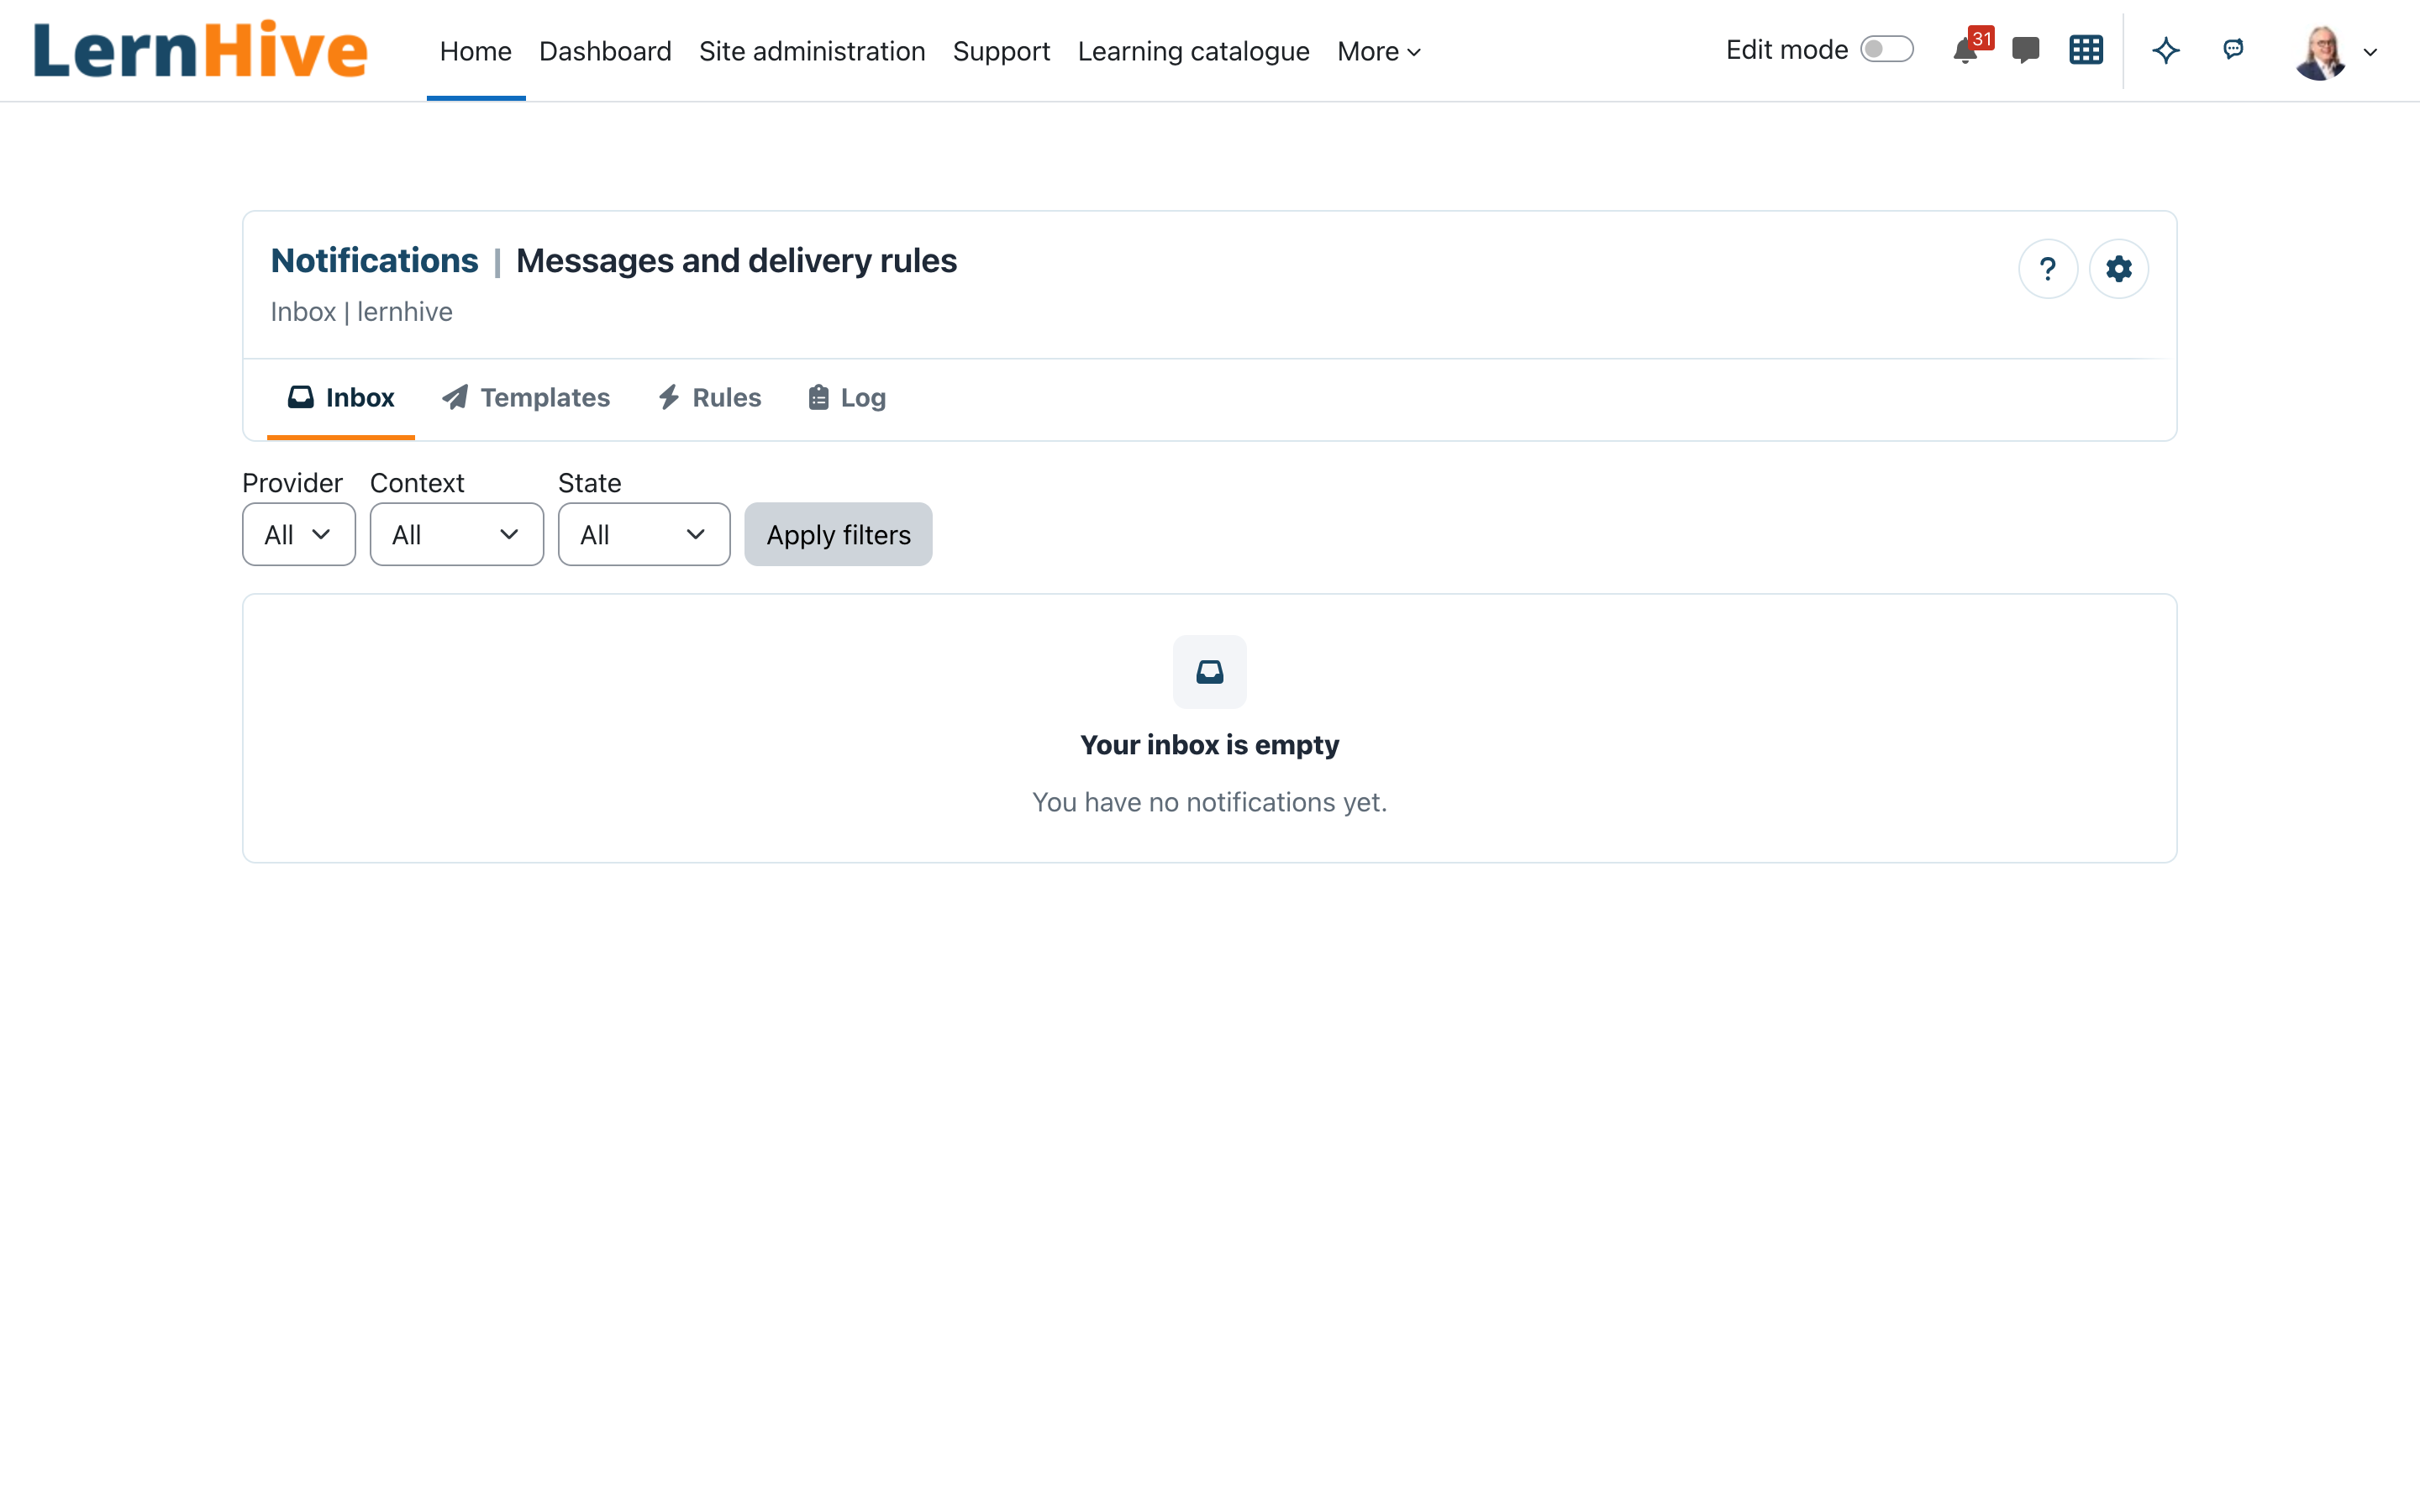
Task: Click the user avatar picture
Action: coord(2321,52)
